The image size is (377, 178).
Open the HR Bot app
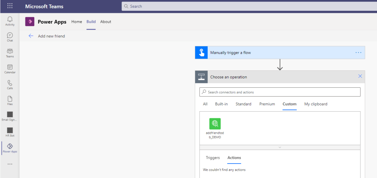click(x=10, y=132)
